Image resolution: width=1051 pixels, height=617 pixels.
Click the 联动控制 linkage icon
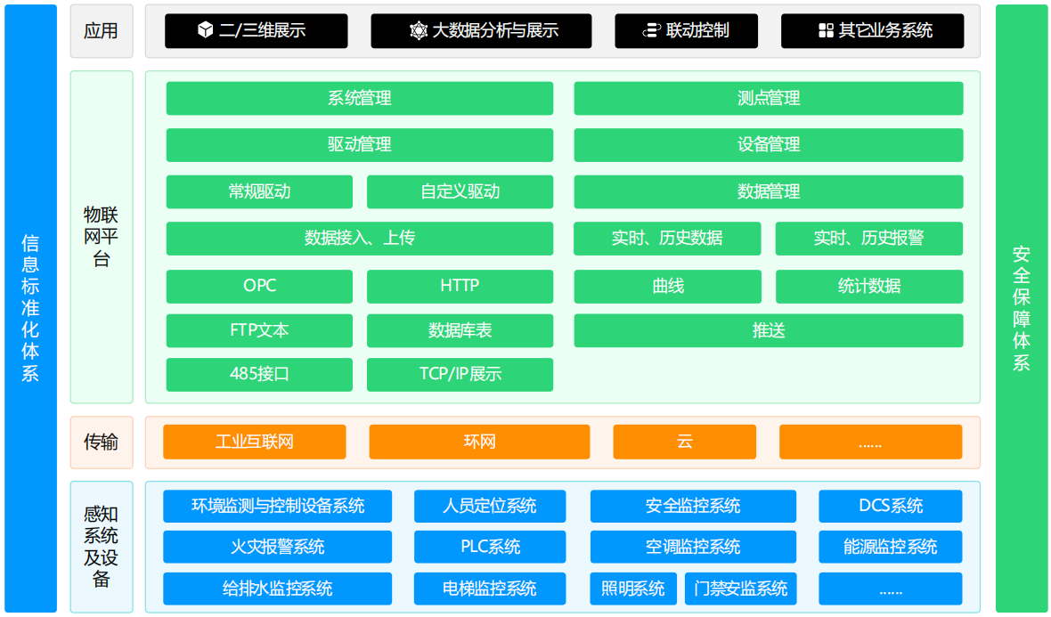651,30
